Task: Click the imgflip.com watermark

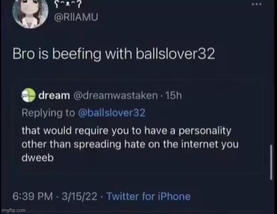Action: (13, 210)
